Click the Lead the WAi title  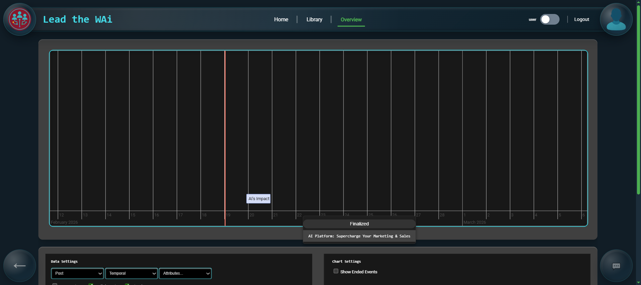77,19
